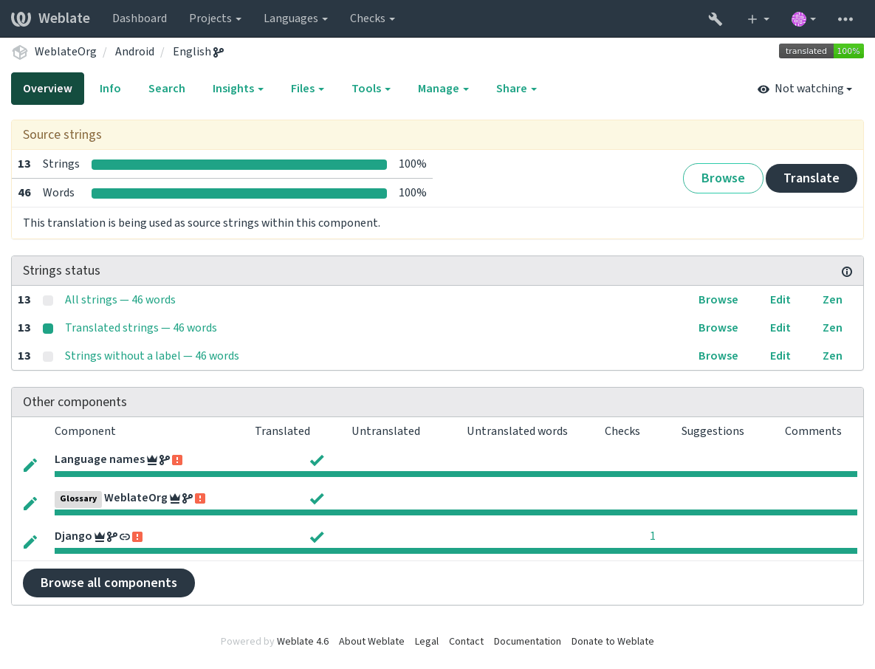The image size is (875, 669).
Task: Open the wrench management tools icon
Action: click(715, 19)
